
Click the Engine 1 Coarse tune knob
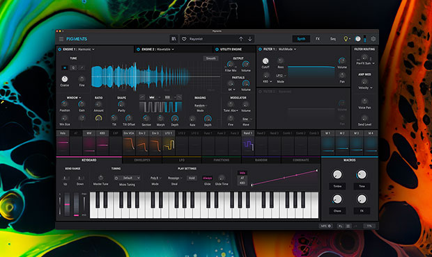point(65,79)
